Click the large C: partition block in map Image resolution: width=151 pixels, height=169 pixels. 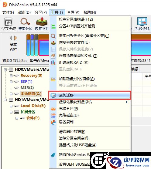coord(44,45)
